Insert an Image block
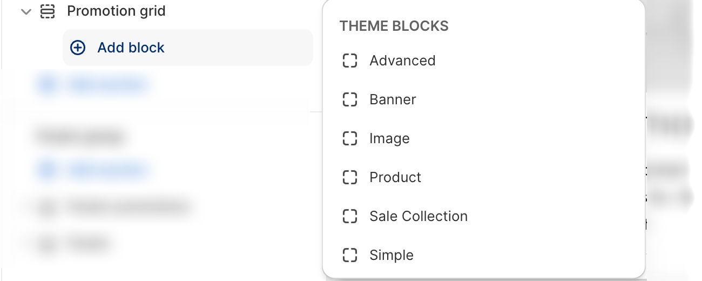702x281 pixels. pyautogui.click(x=389, y=138)
